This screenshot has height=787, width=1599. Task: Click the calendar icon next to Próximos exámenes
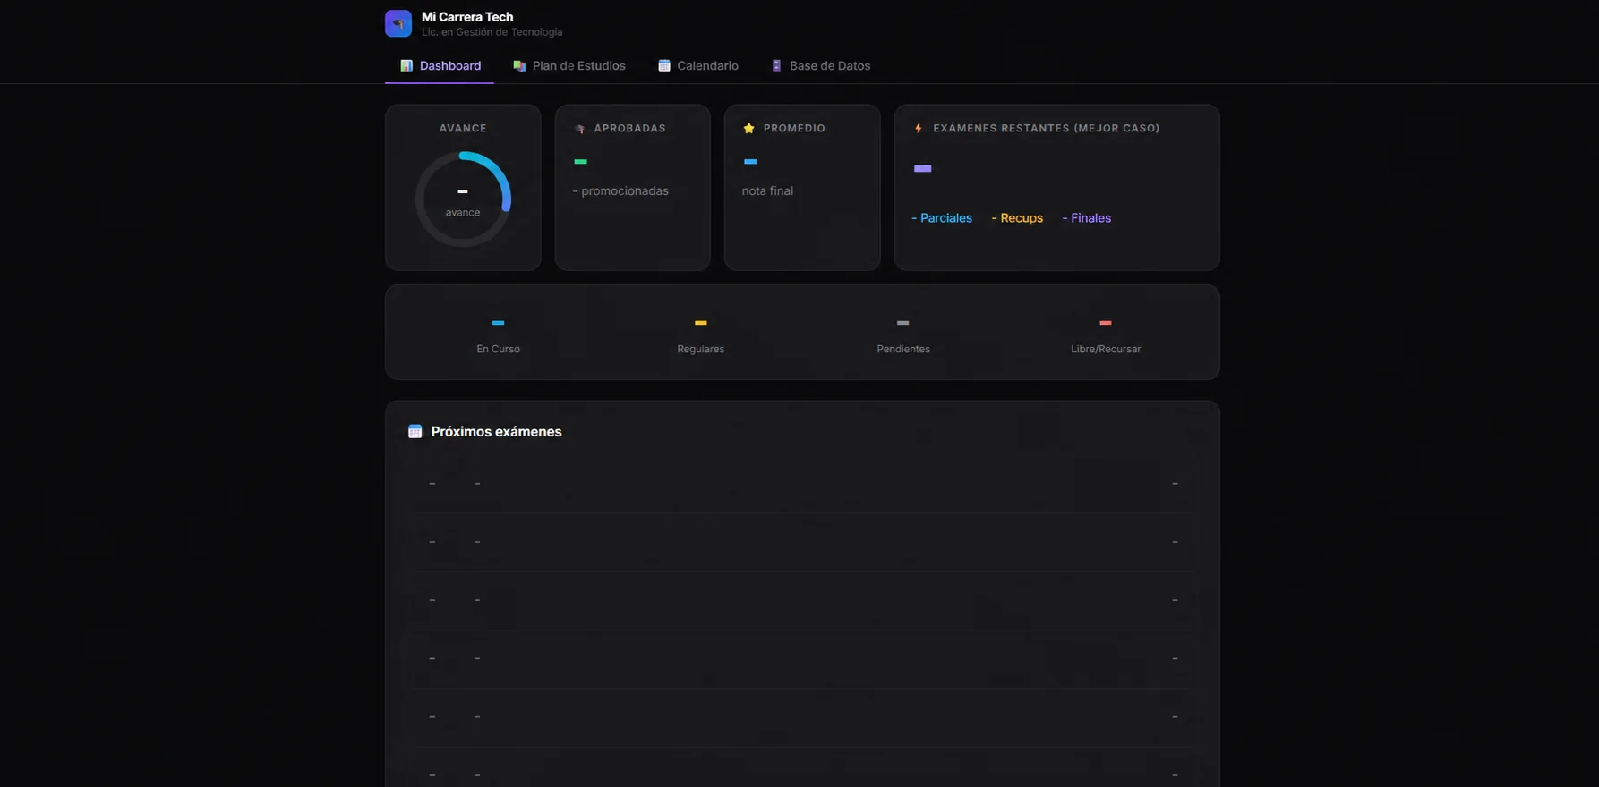415,432
